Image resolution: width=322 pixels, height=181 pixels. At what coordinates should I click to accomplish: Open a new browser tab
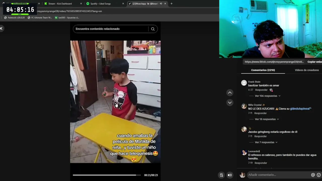tap(171, 4)
